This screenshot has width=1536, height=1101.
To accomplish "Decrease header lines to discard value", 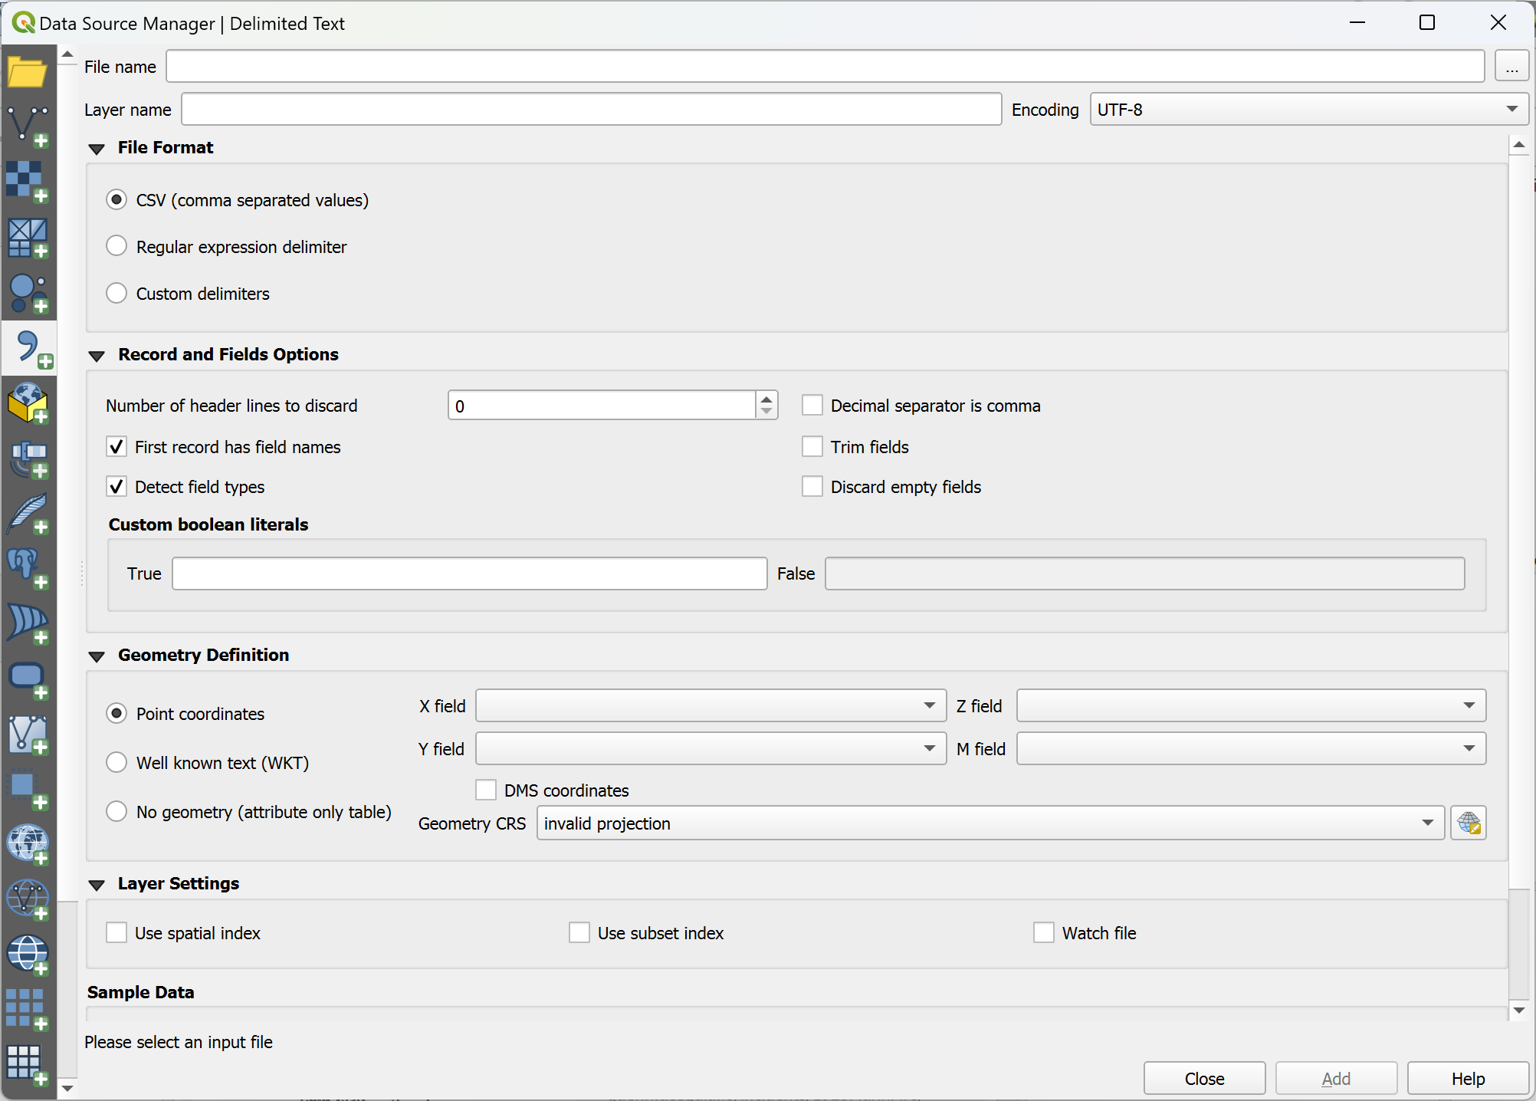I will pyautogui.click(x=766, y=412).
